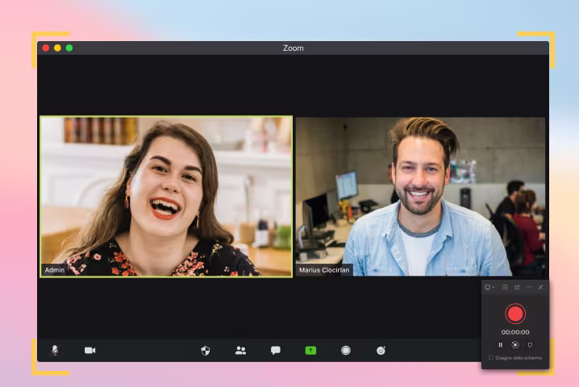Click the recorder panel export arrow icon
This screenshot has height=387, width=579.
(x=517, y=287)
